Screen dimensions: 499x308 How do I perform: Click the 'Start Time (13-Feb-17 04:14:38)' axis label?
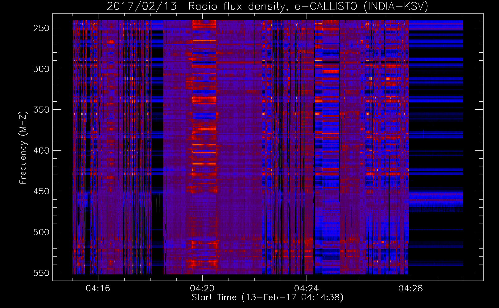coord(267,298)
